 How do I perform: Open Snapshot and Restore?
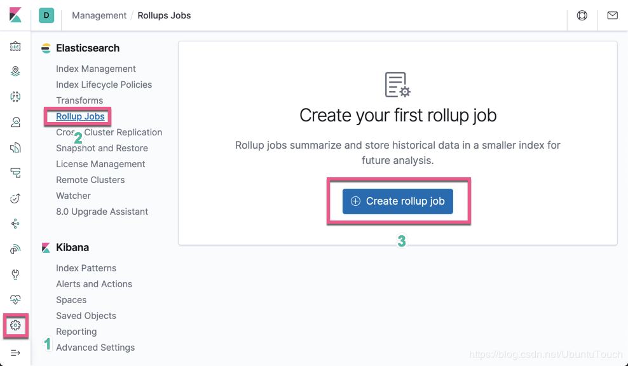(102, 148)
